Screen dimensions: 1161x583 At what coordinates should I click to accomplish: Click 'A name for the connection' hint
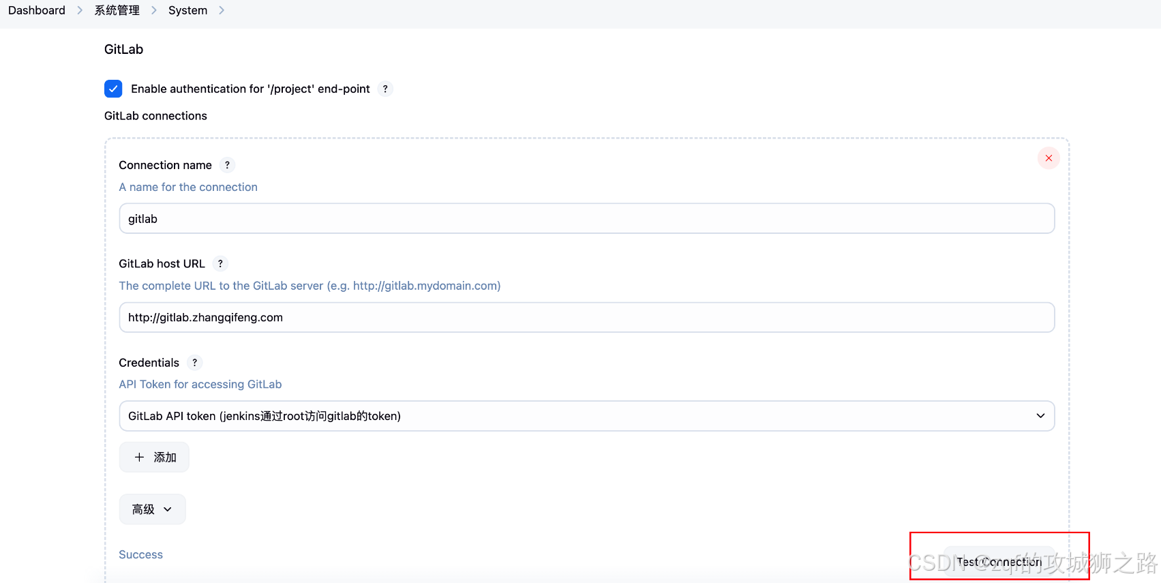pyautogui.click(x=188, y=187)
